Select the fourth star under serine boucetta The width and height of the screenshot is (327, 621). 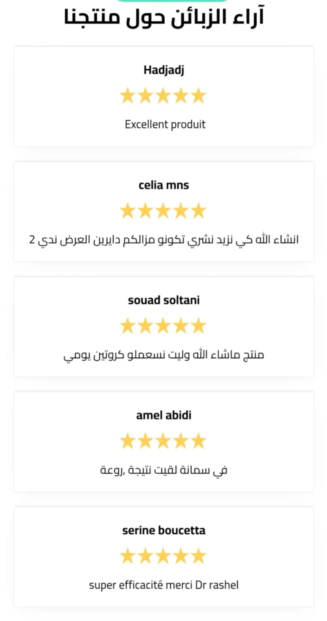point(181,556)
